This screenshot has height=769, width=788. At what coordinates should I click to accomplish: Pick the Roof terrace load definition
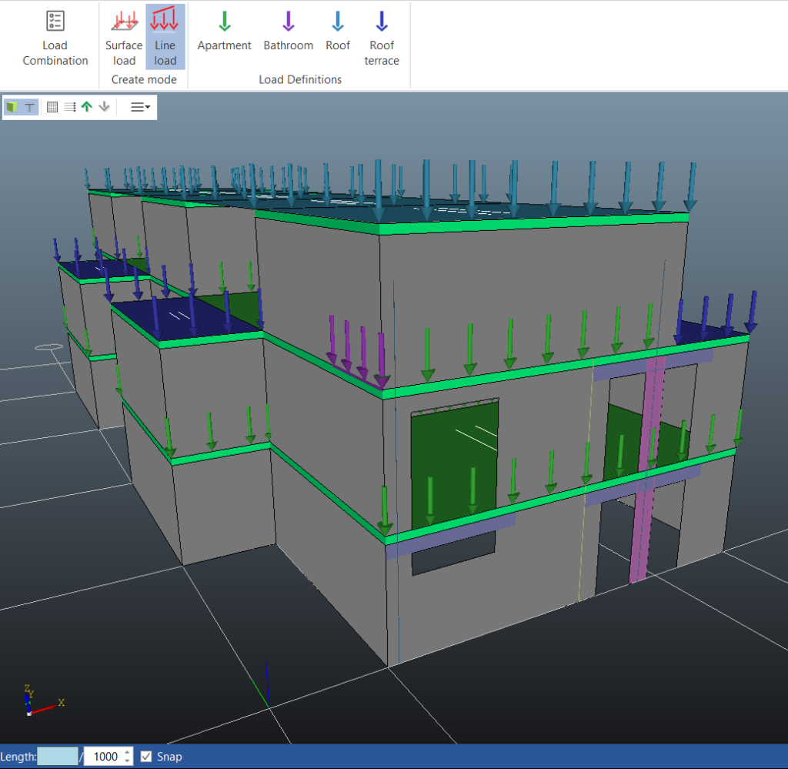tap(382, 38)
